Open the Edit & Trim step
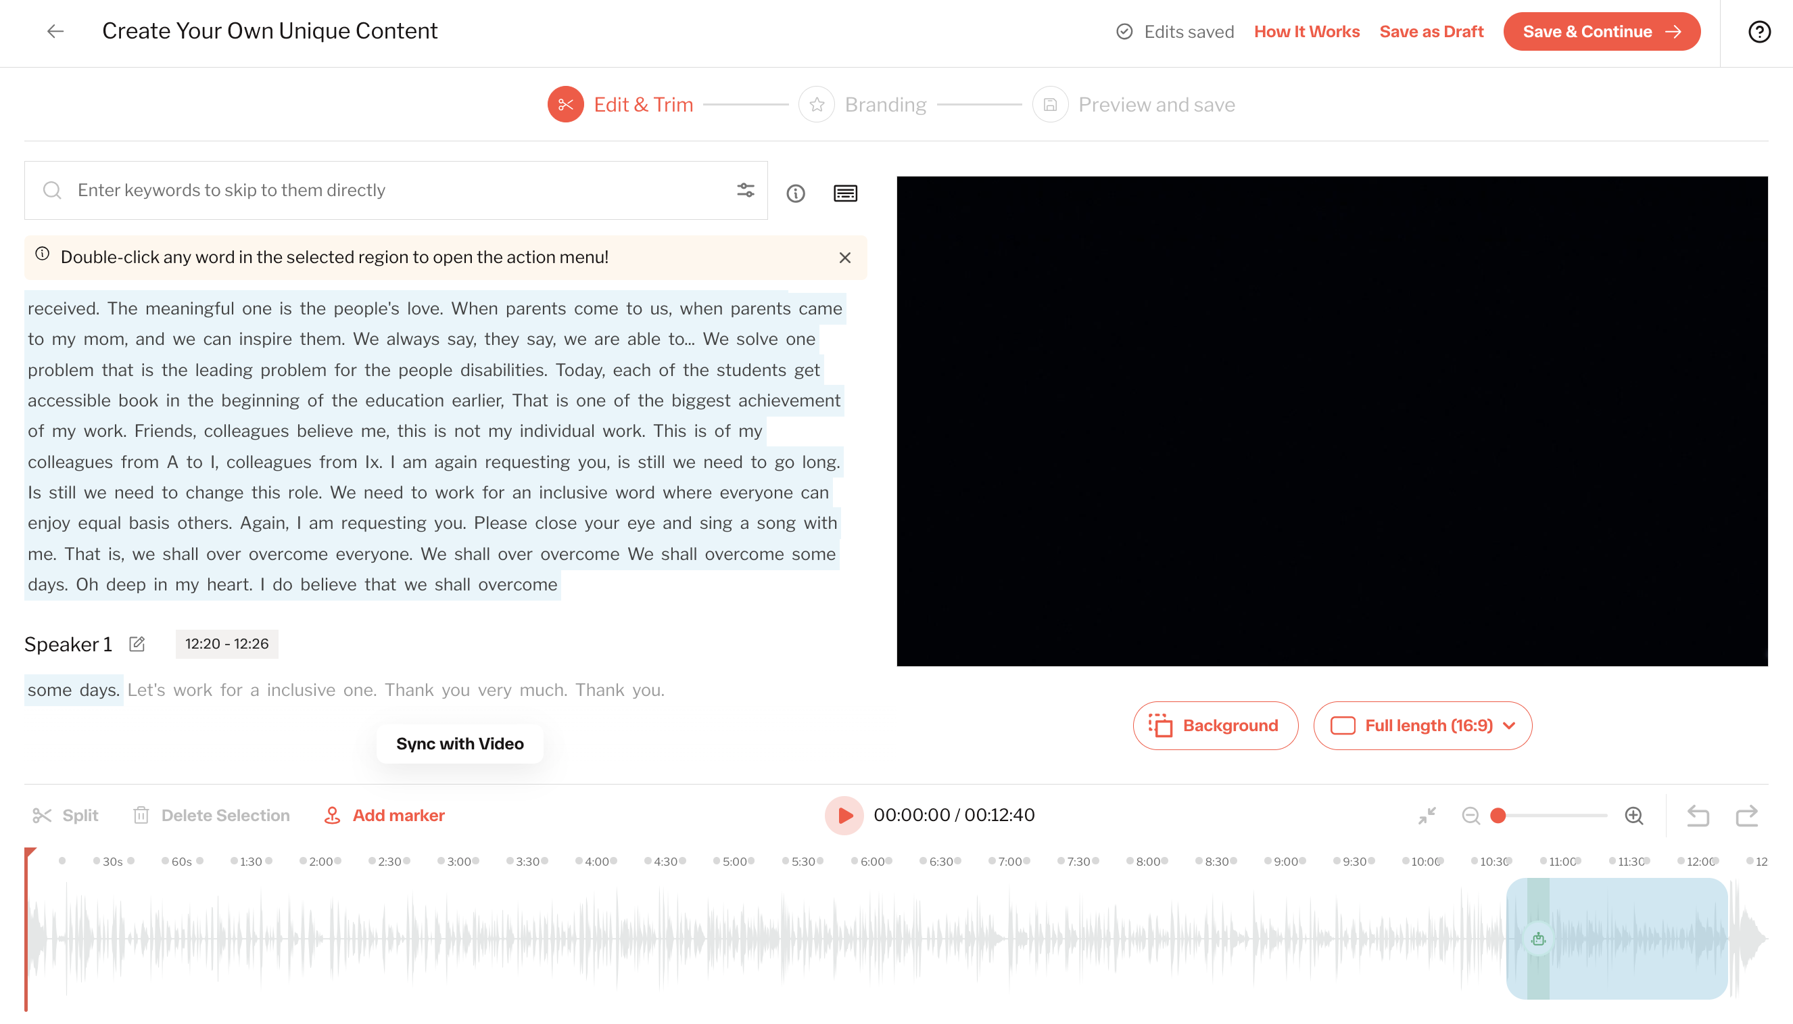 620,104
